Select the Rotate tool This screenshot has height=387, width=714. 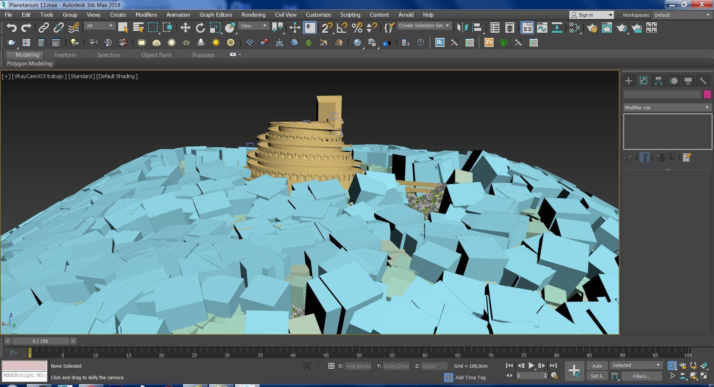click(x=200, y=28)
